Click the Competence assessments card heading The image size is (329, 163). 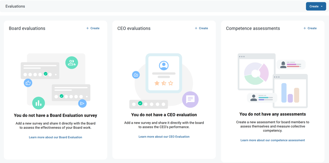coord(253,28)
